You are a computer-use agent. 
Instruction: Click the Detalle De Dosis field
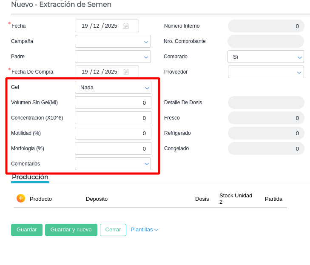265,103
